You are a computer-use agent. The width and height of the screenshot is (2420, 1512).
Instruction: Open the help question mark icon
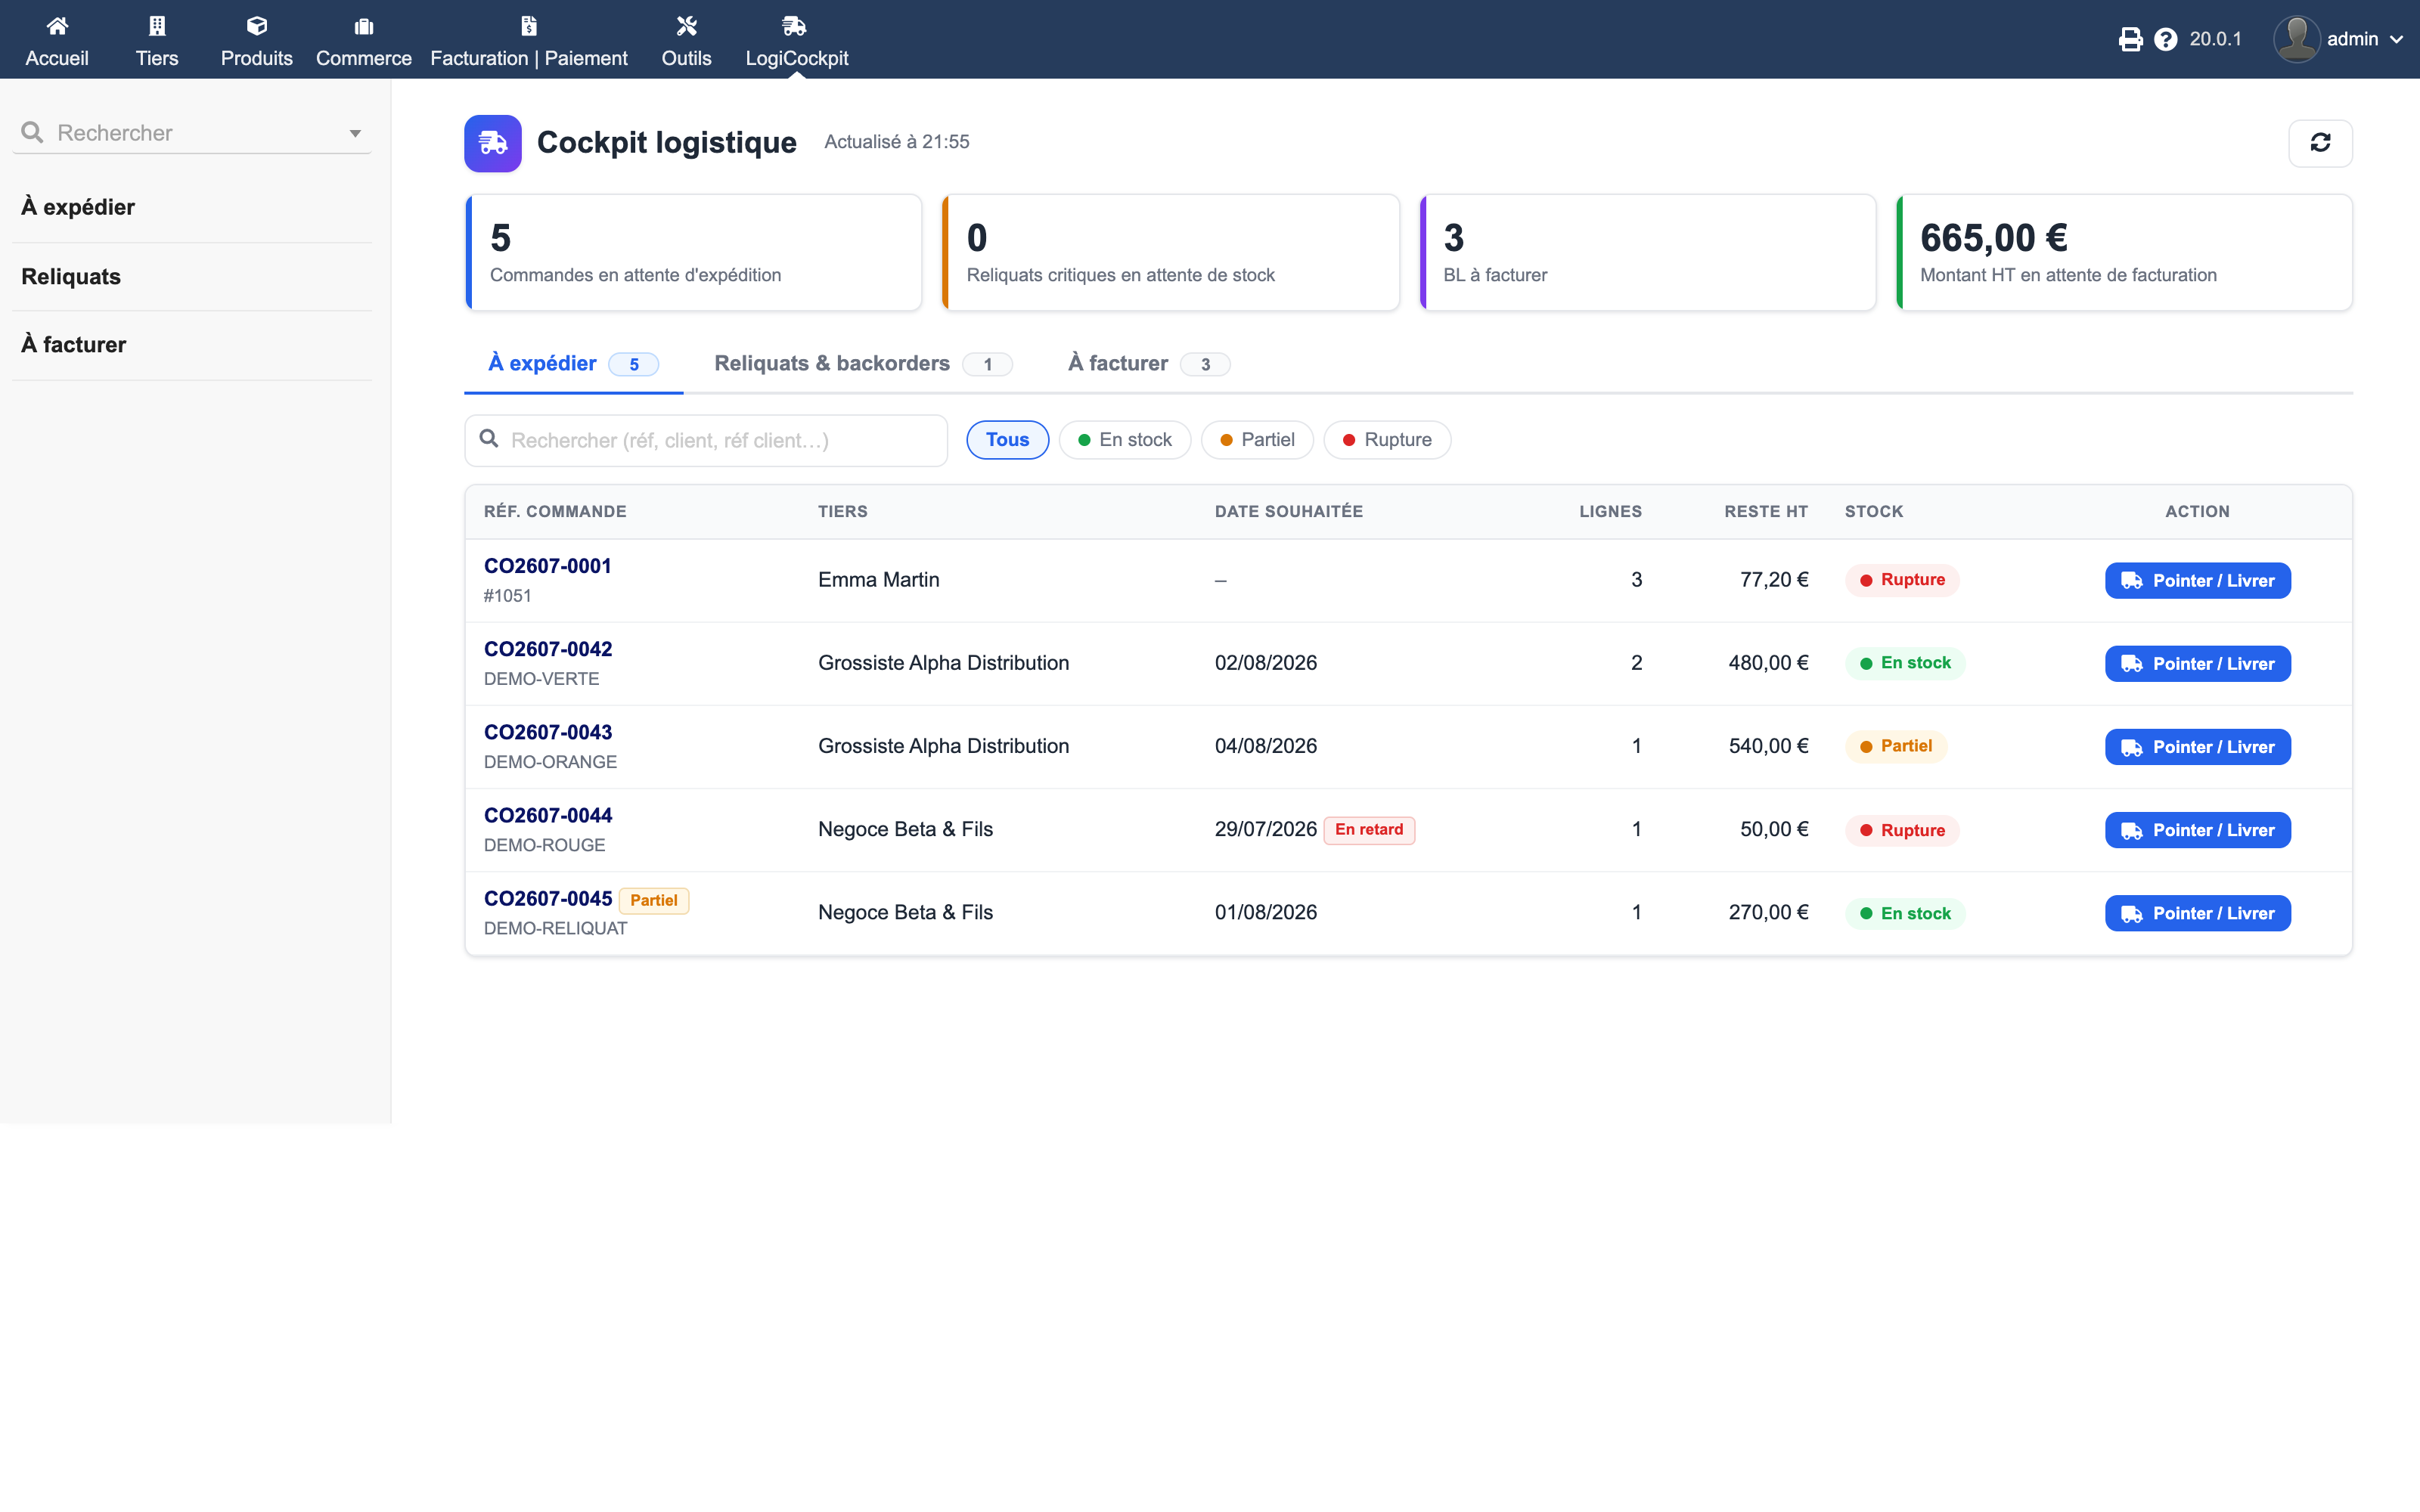pos(2165,39)
